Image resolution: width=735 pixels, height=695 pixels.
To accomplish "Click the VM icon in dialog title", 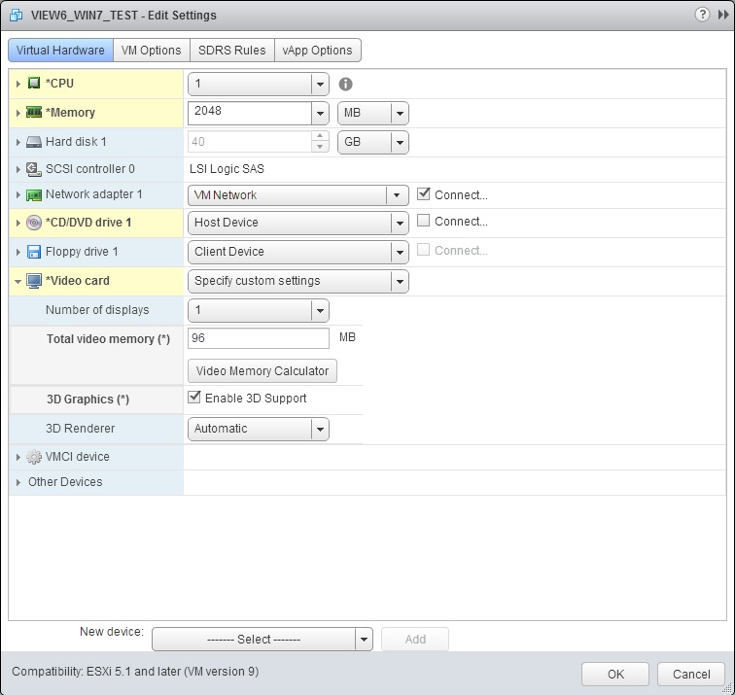I will coord(17,15).
